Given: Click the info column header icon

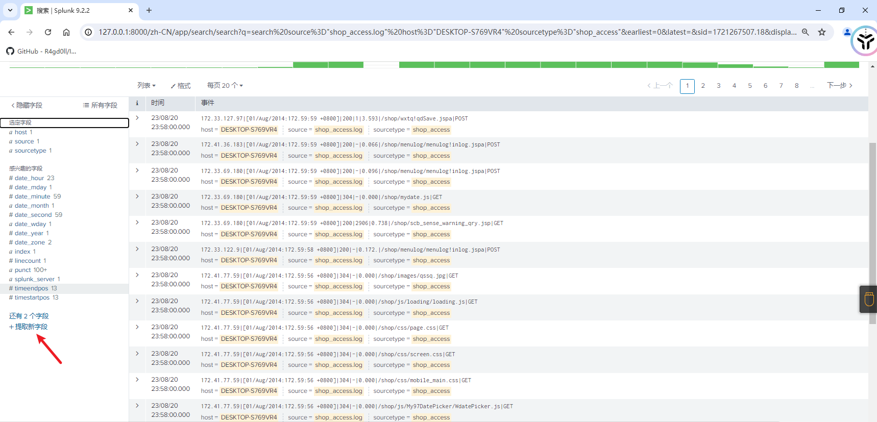Looking at the screenshot, I should [x=137, y=103].
